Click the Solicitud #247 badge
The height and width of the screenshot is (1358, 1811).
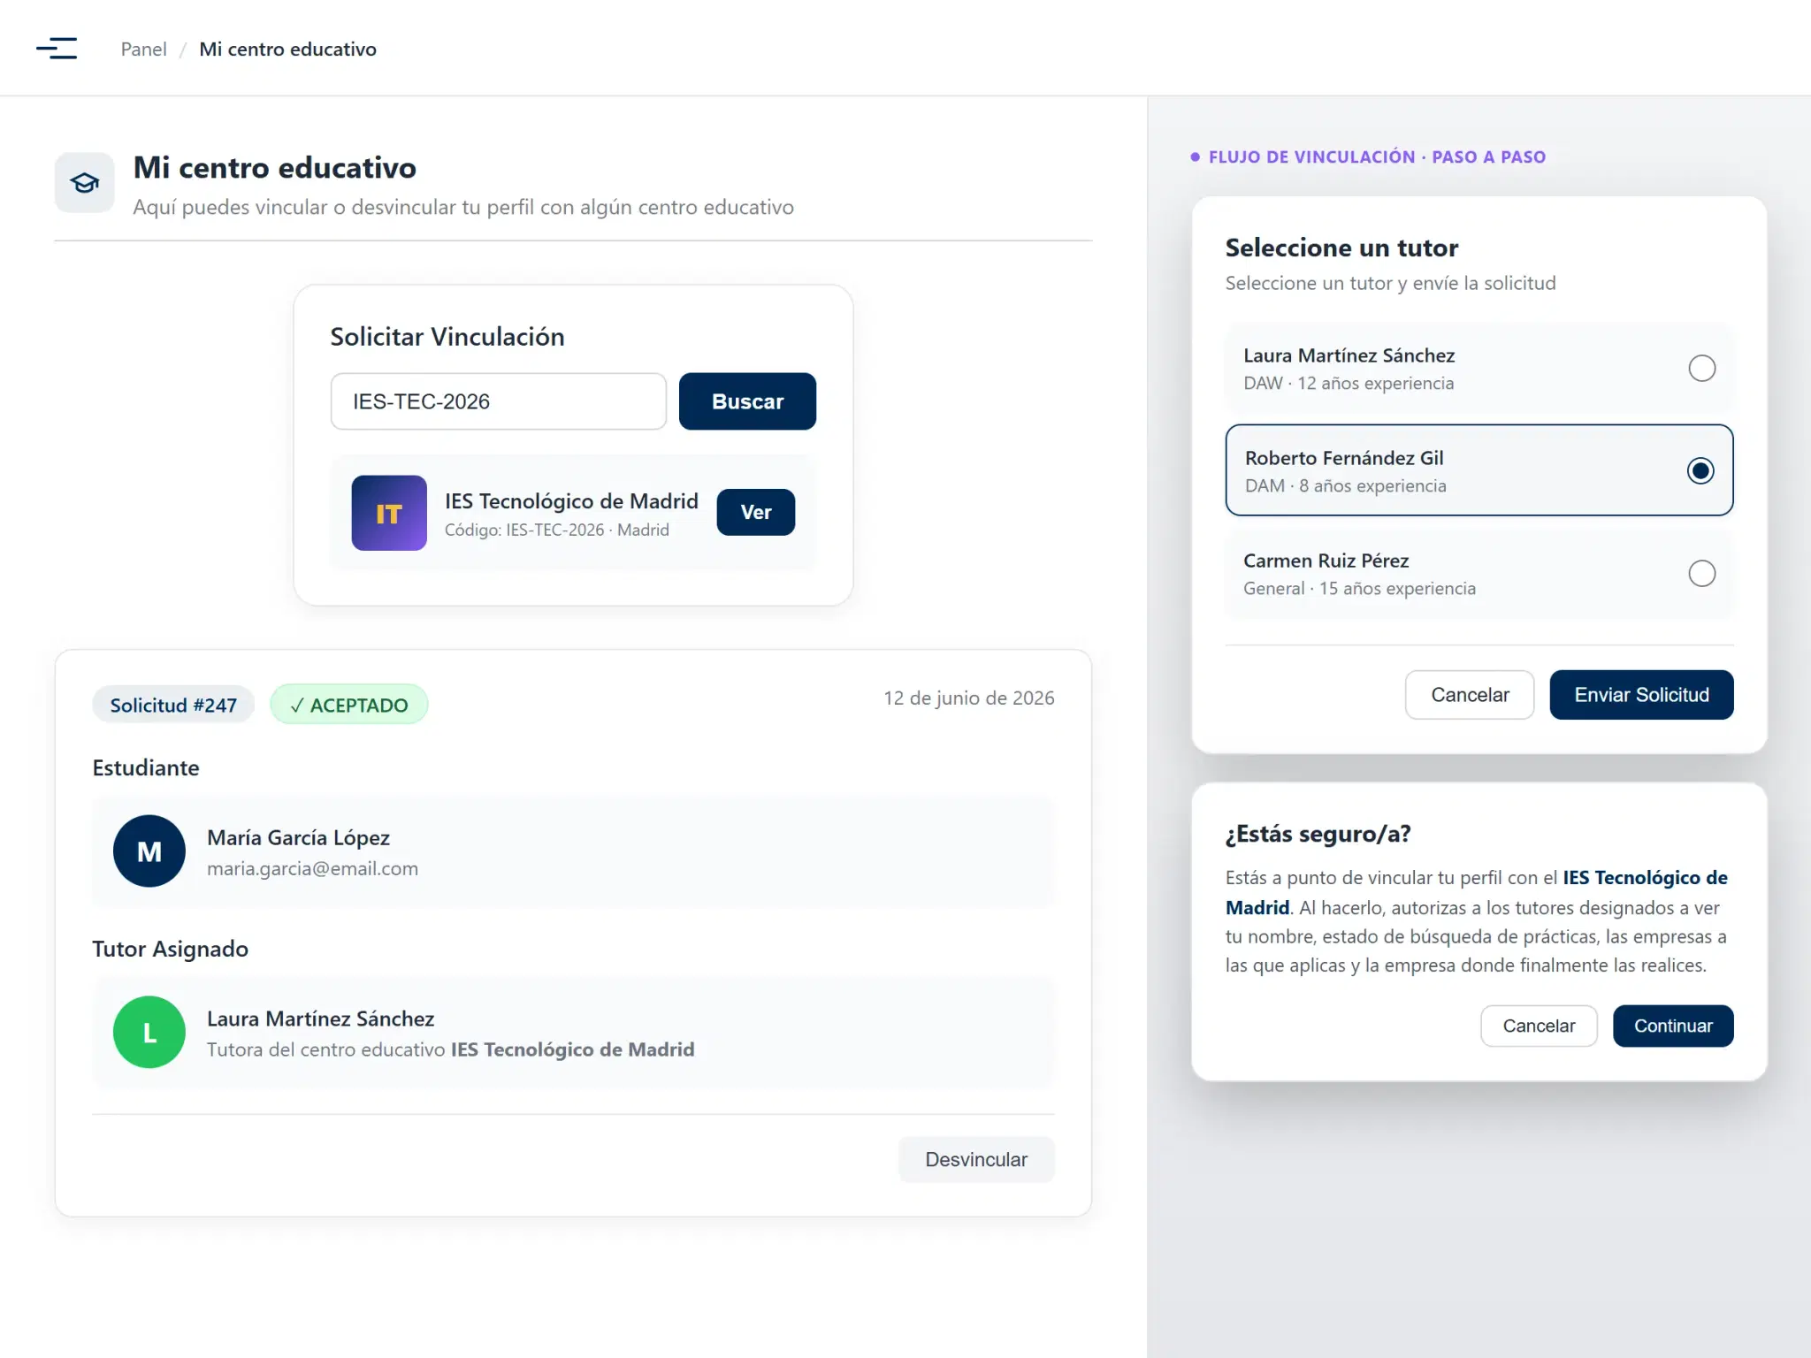pos(173,705)
